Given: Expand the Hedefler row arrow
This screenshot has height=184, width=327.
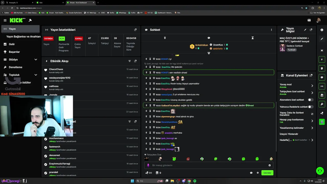Looking at the screenshot, I should pos(312,140).
